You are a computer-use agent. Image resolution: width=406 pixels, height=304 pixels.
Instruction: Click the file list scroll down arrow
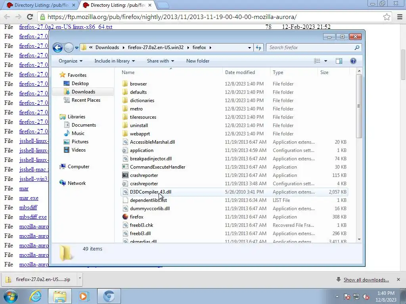359,239
